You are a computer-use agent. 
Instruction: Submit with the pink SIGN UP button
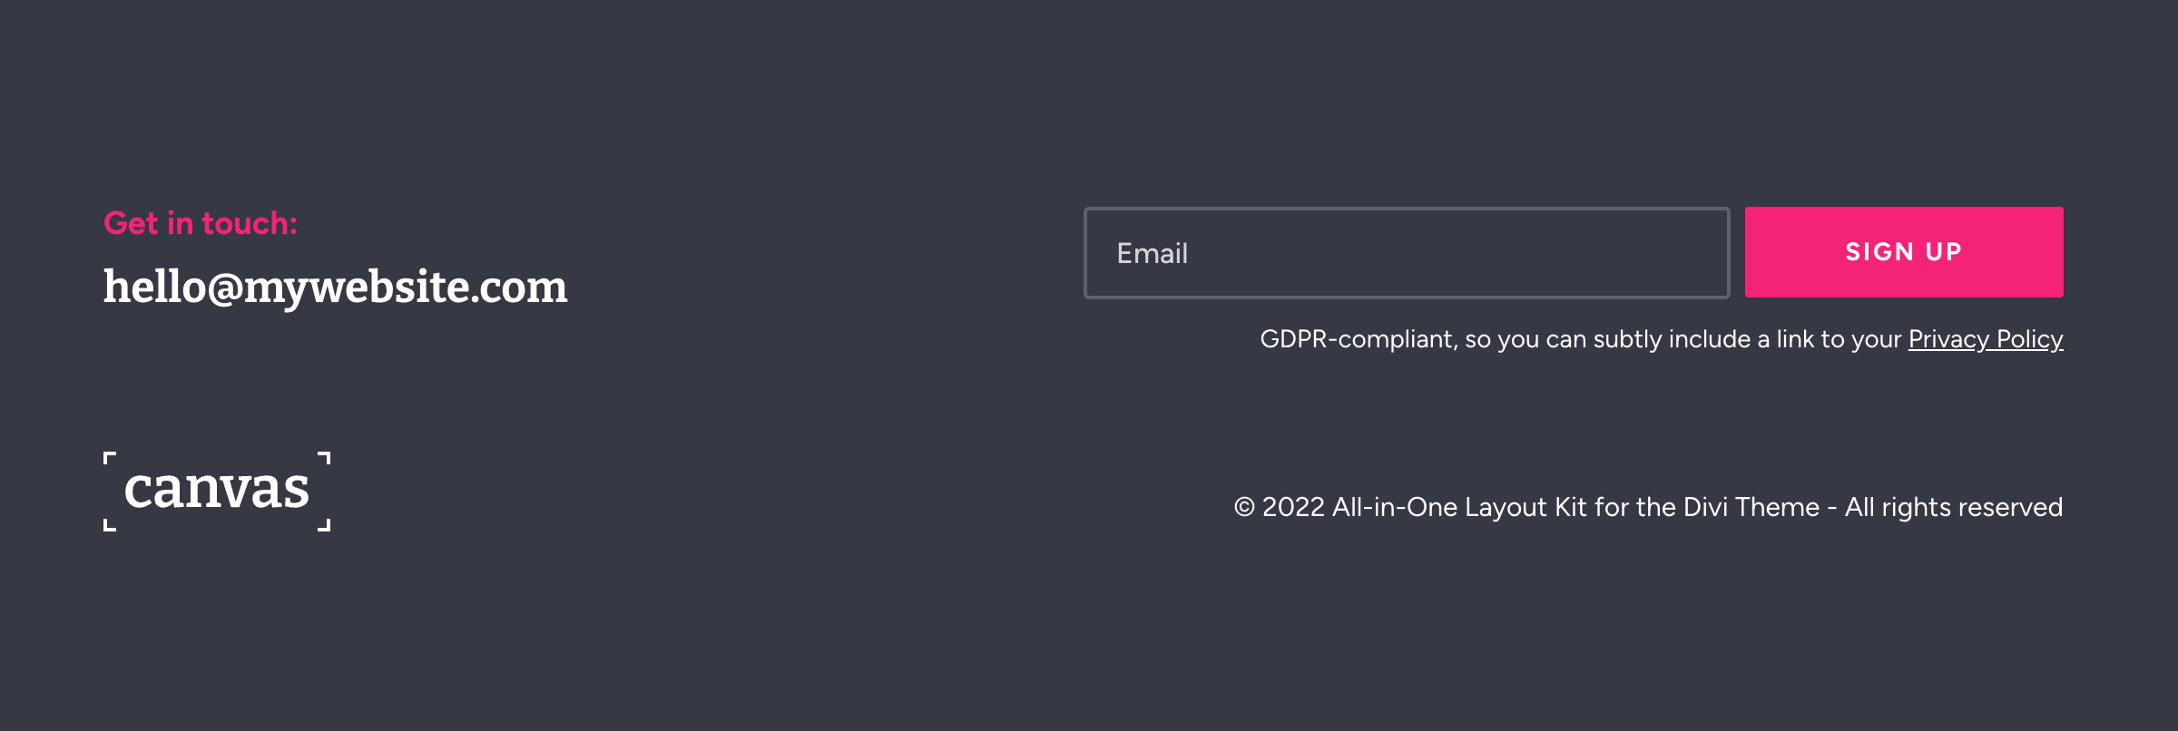click(x=1904, y=252)
